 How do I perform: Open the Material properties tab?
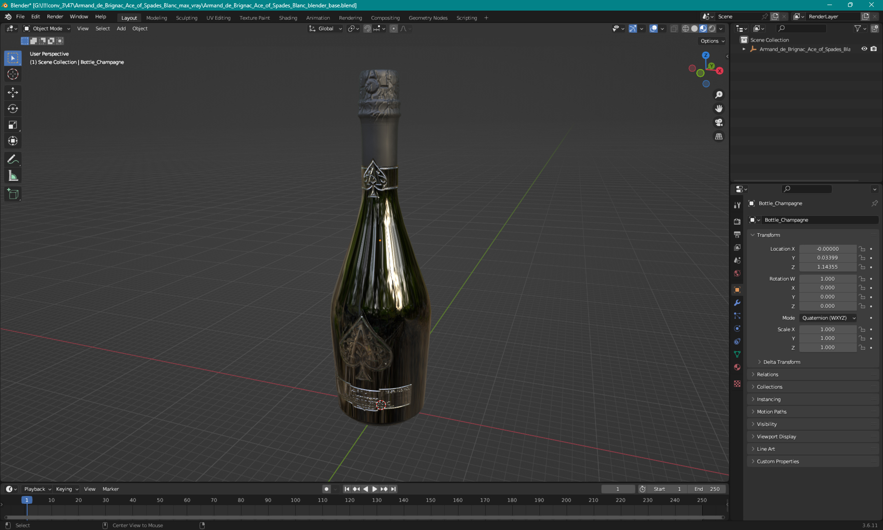coord(737,367)
